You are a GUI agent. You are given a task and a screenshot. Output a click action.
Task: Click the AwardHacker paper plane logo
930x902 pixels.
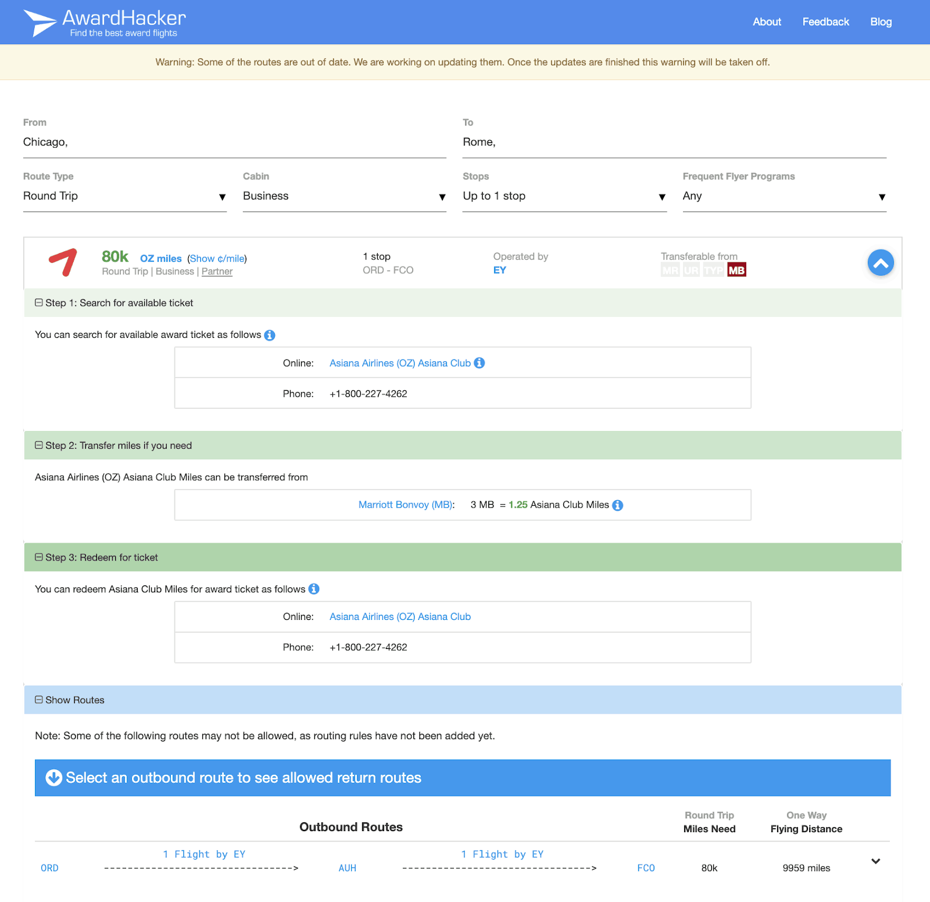40,23
